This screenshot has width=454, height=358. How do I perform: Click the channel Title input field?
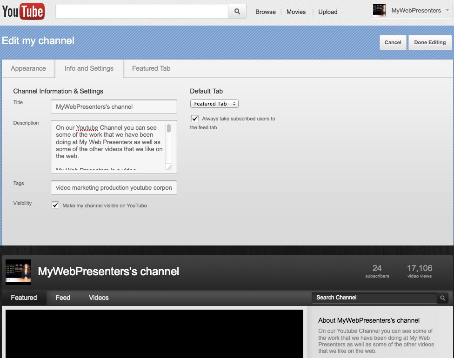point(114,106)
